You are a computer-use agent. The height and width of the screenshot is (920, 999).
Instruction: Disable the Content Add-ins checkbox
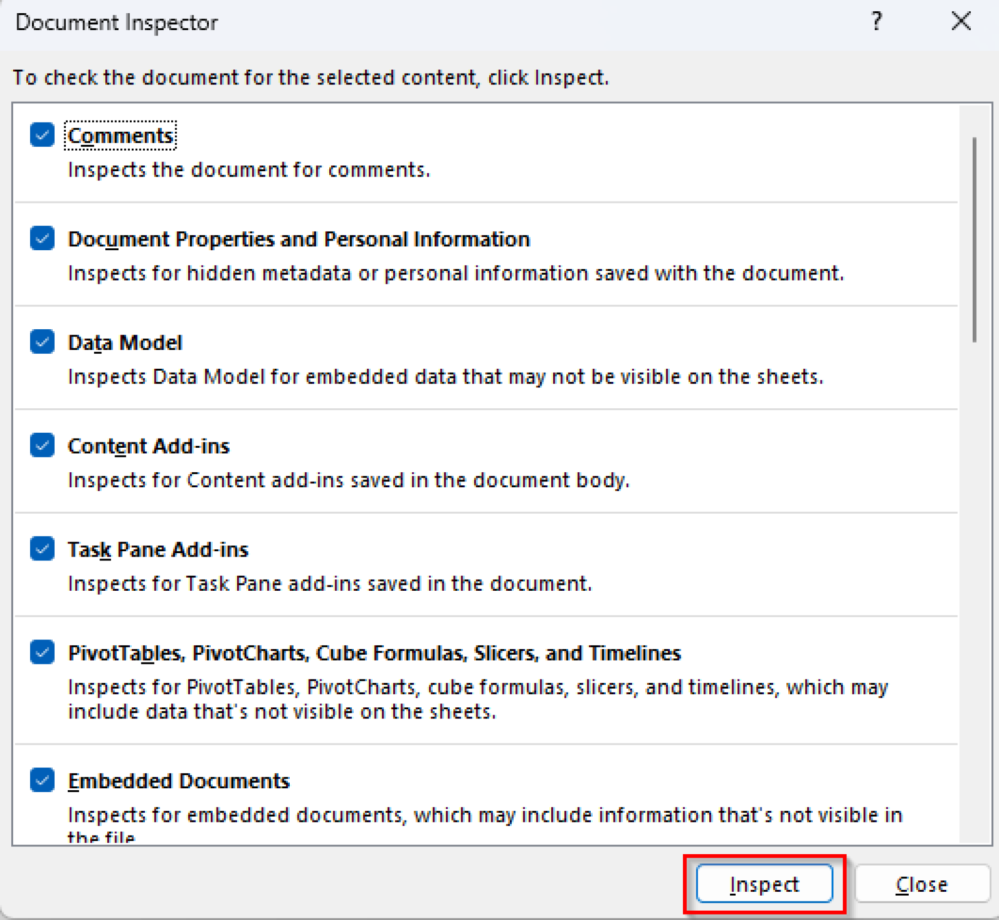tap(42, 445)
